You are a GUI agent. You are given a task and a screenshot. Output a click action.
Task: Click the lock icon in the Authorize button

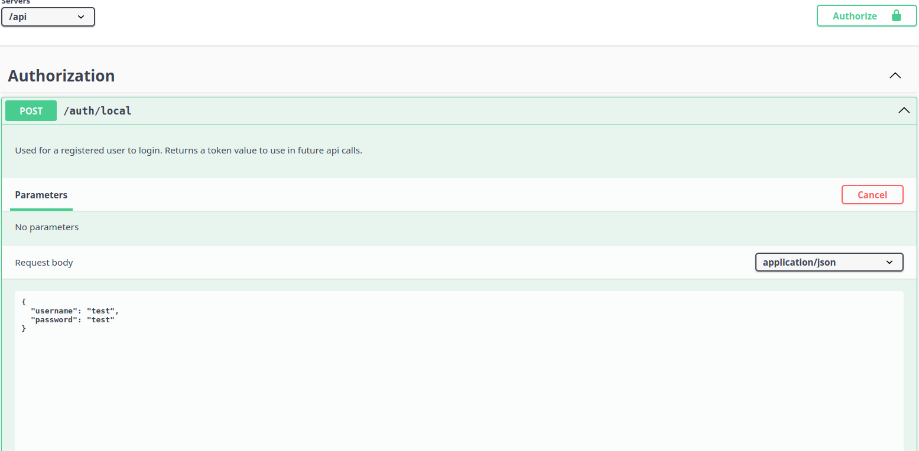(896, 16)
